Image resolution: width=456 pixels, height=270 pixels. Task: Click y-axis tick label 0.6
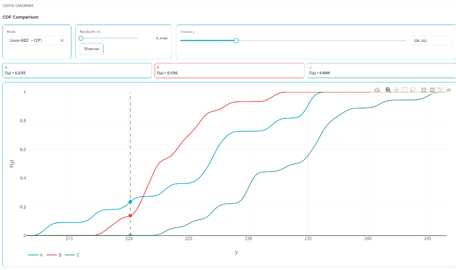[23, 149]
